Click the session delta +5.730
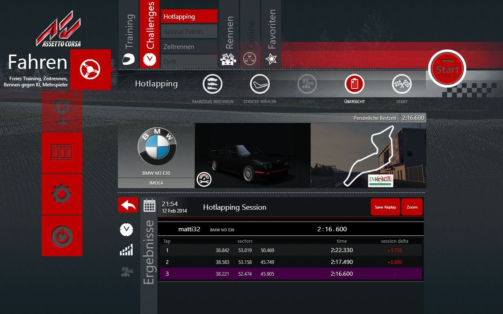 pos(394,250)
